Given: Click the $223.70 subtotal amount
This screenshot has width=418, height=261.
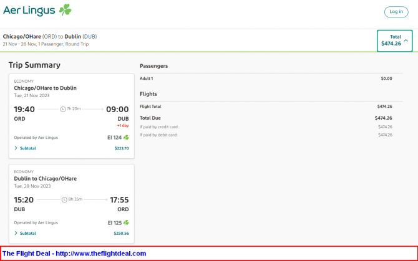Looking at the screenshot, I should (x=122, y=148).
